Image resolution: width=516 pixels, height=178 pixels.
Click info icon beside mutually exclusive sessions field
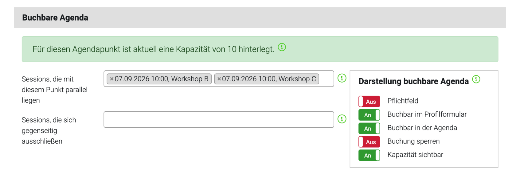pyautogui.click(x=342, y=119)
